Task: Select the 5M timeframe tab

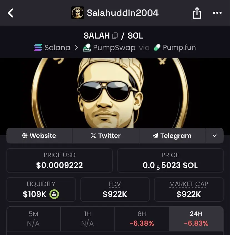Action: (34, 219)
